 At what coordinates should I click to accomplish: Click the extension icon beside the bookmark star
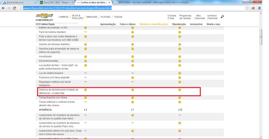pos(253,8)
